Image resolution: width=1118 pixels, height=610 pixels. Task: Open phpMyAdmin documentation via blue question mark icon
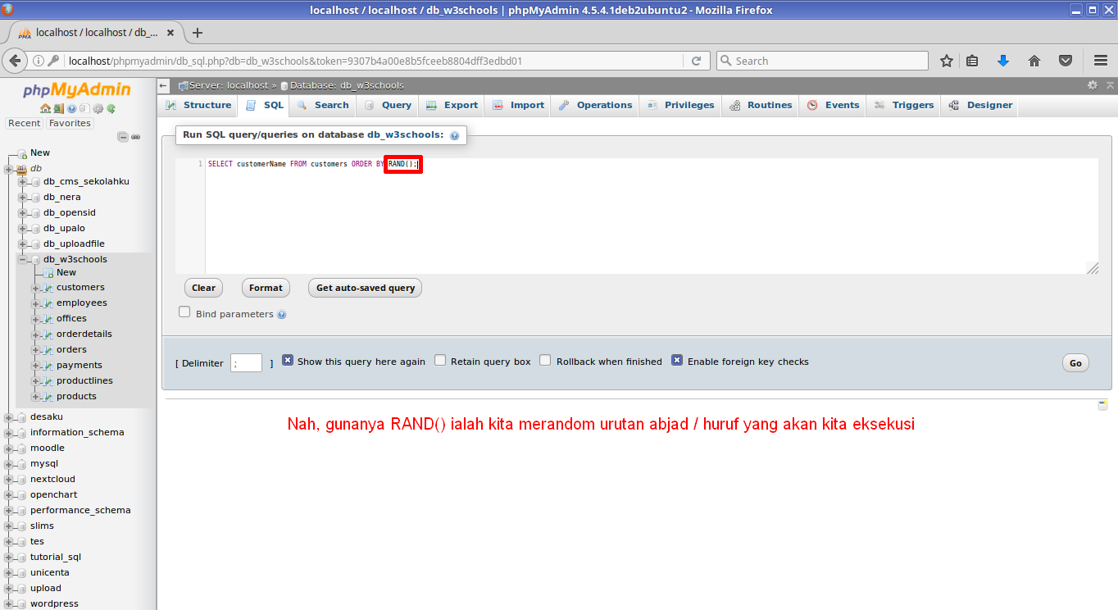pyautogui.click(x=71, y=108)
